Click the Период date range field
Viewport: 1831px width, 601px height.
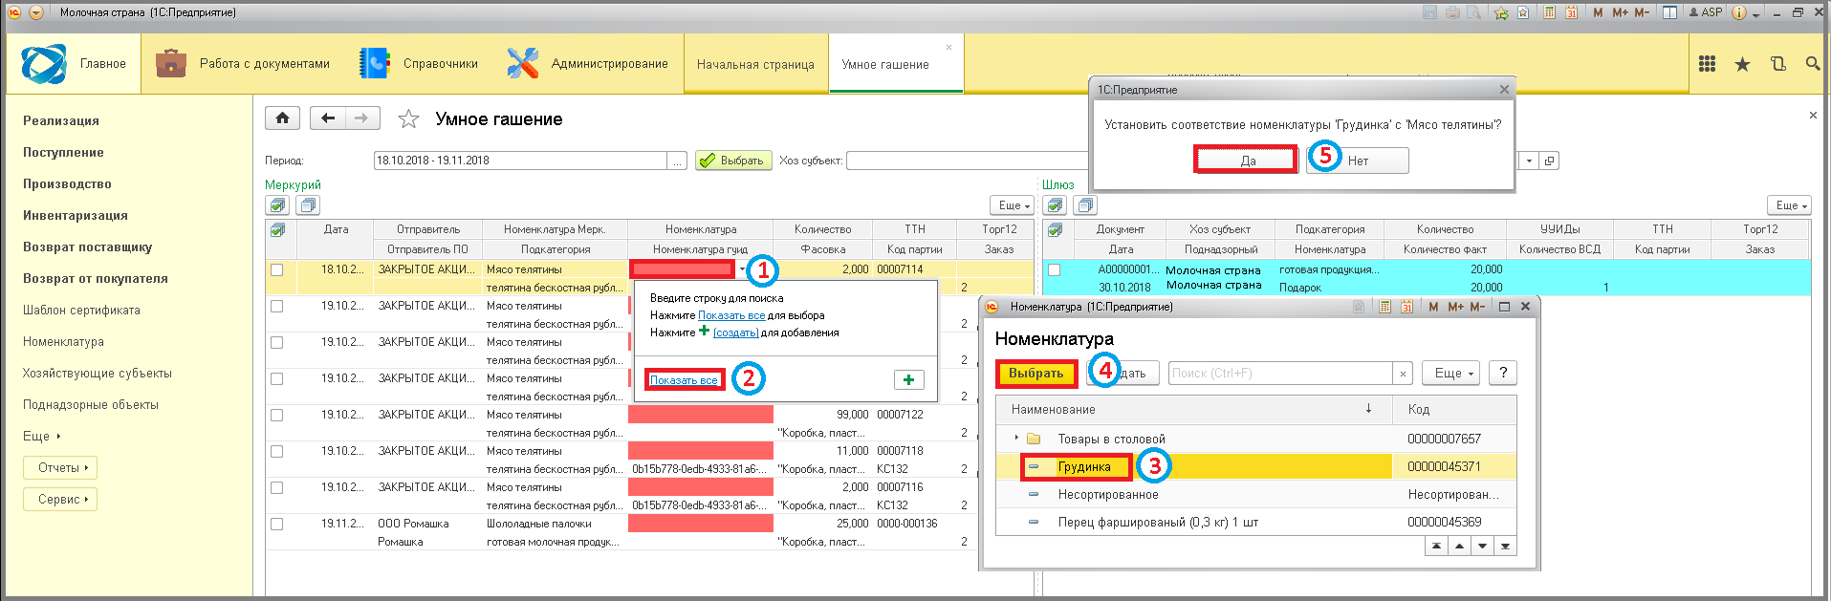tap(520, 161)
